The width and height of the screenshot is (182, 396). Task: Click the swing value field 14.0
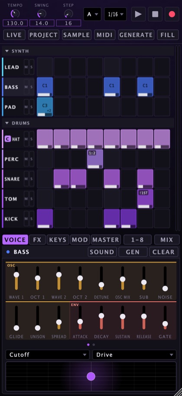(x=42, y=23)
